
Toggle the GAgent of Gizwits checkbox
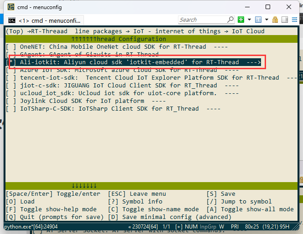(11, 54)
